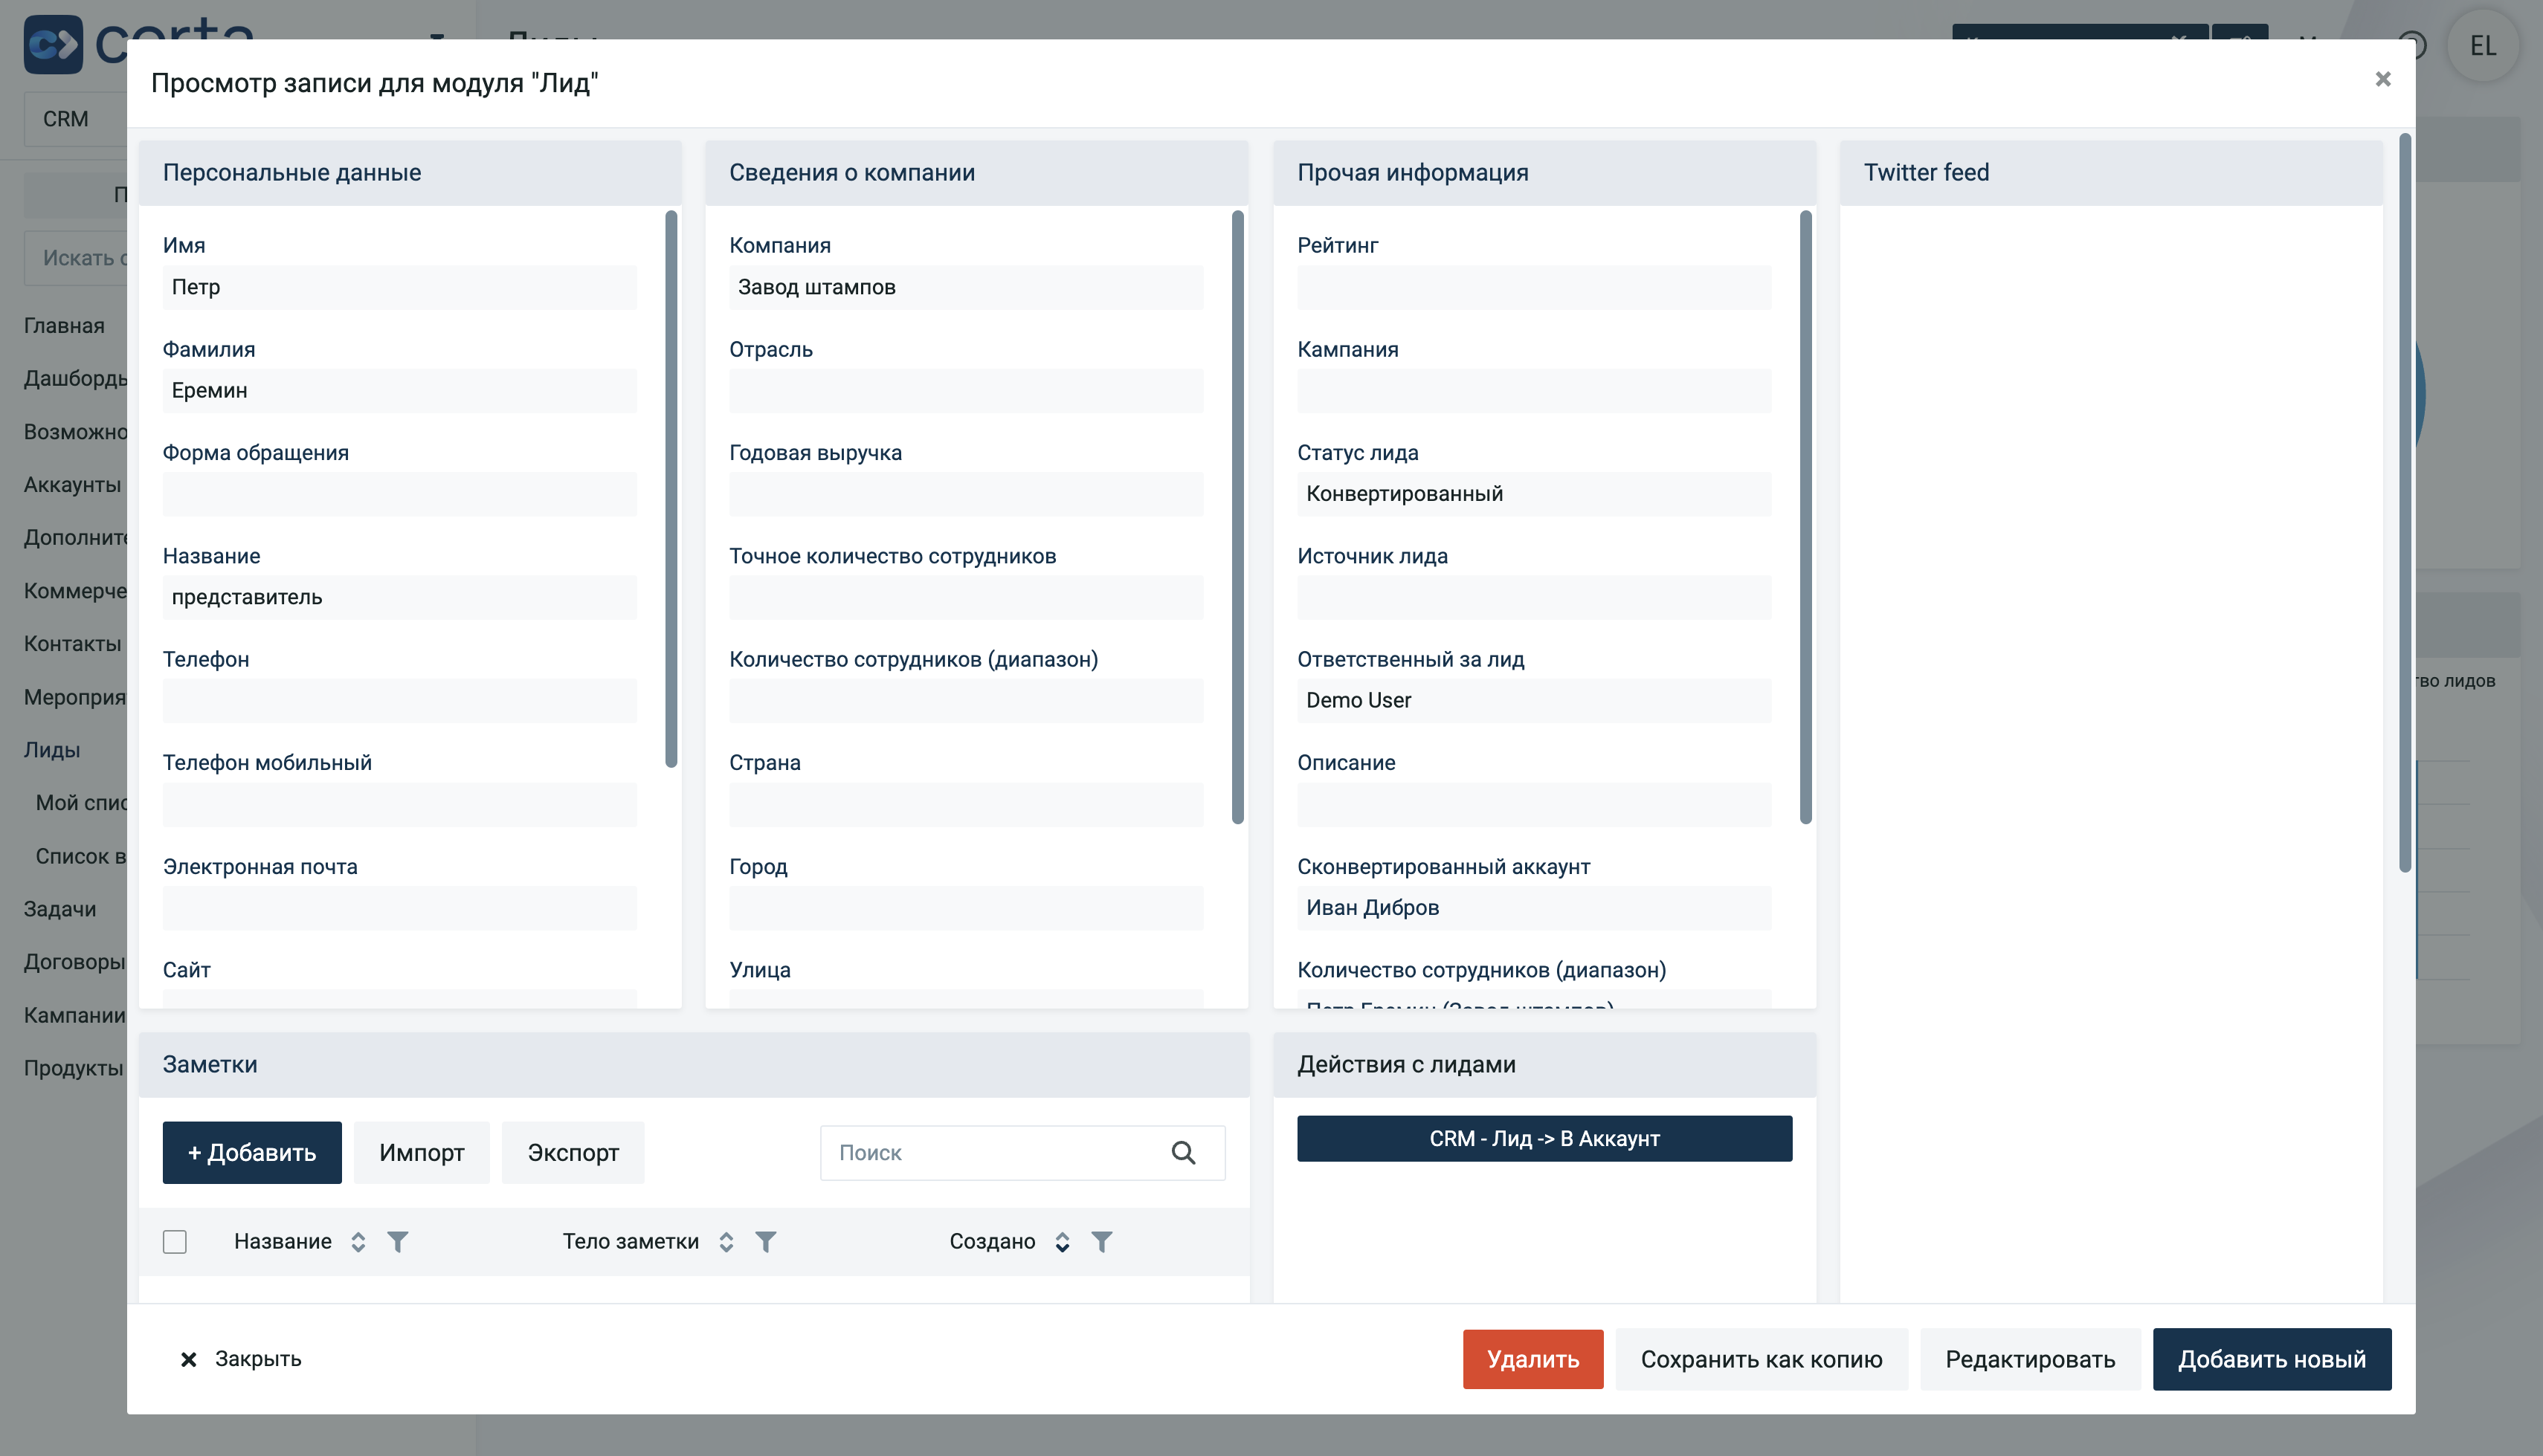Click the empty Отрасль field
Viewport: 2543px width, 1456px height.
pyautogui.click(x=967, y=391)
